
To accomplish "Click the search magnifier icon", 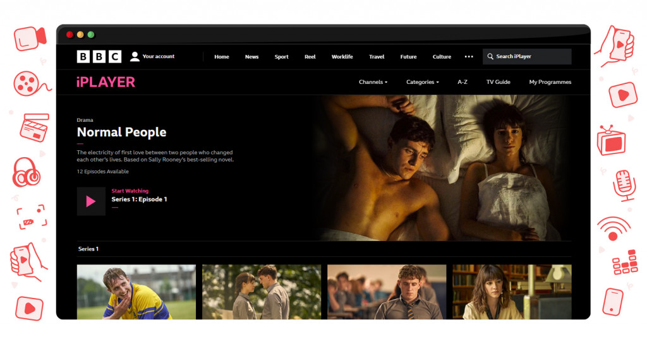I will 490,57.
